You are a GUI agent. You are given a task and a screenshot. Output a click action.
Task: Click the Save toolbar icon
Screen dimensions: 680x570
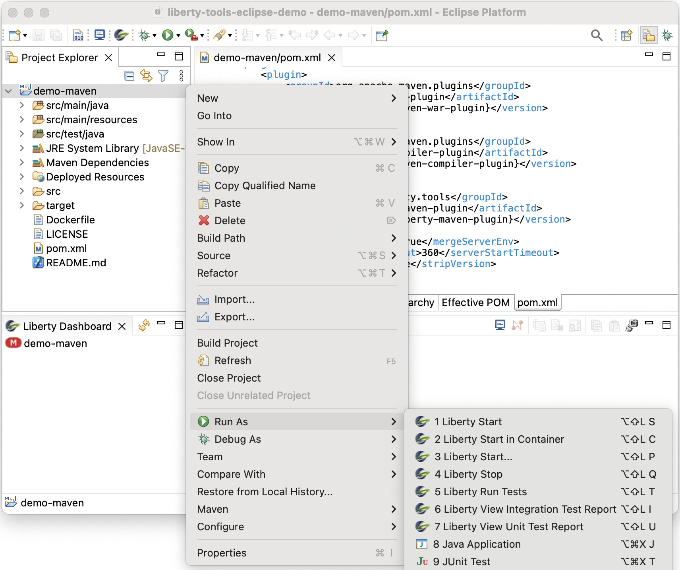click(39, 35)
